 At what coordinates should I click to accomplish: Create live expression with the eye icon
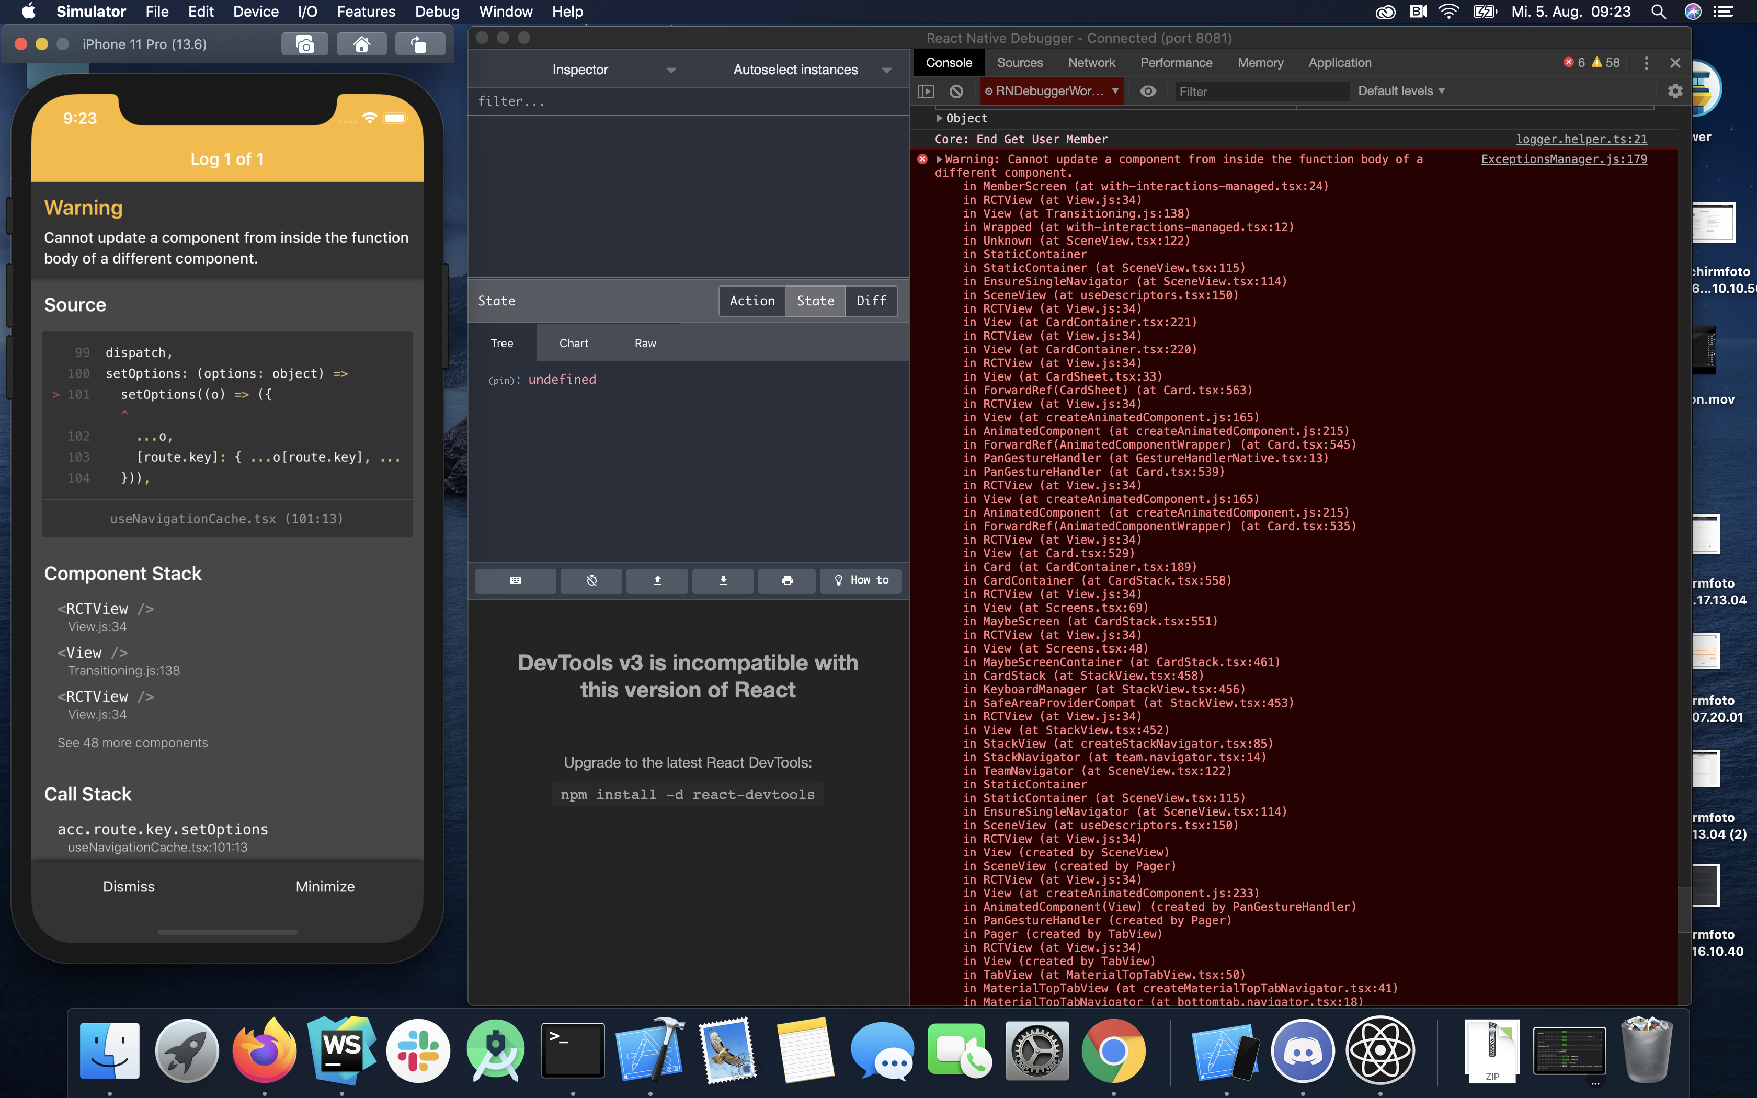tap(1148, 92)
